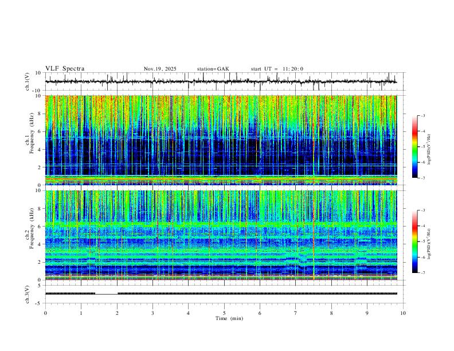Click the 'start UT = 11:20:0' label
The image size is (454, 351).
[277, 69]
